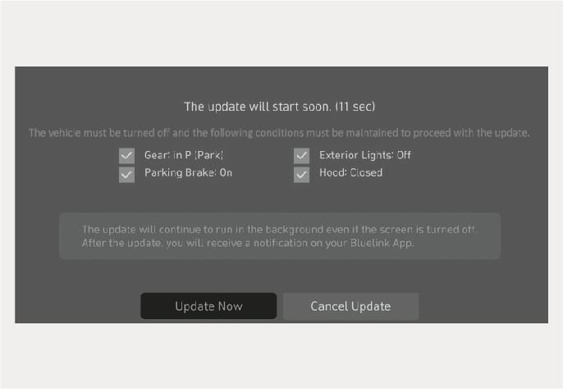Select the Cancel Update button

[350, 306]
